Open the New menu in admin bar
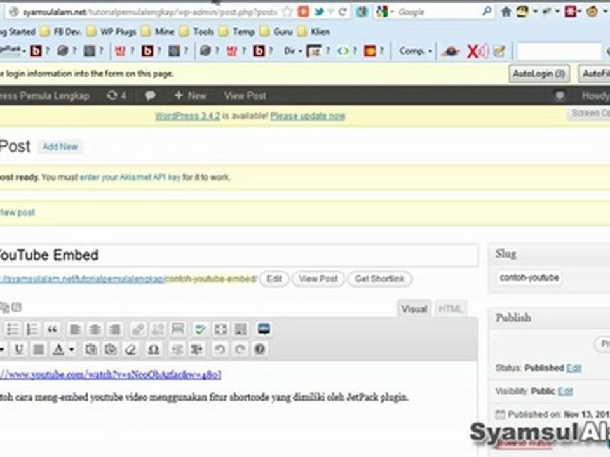610x457 pixels. click(191, 95)
